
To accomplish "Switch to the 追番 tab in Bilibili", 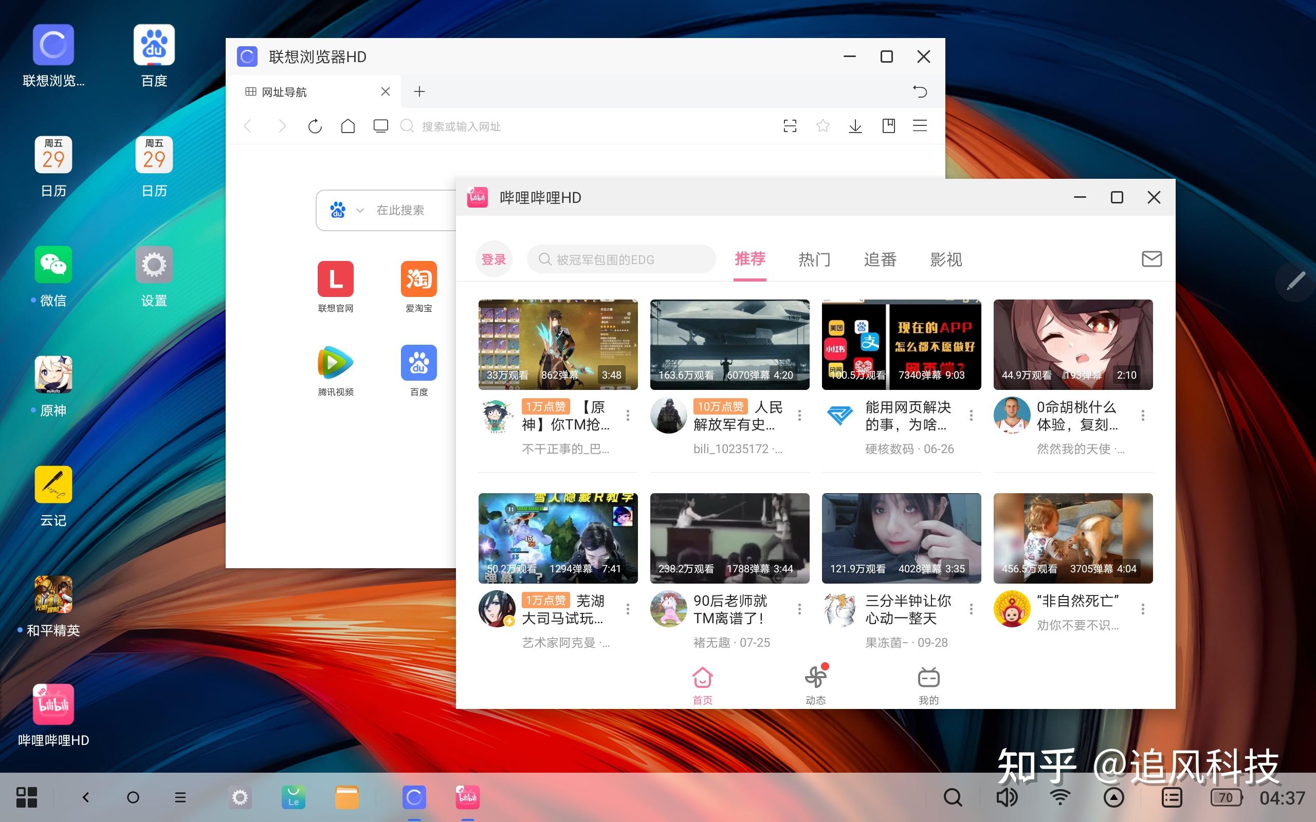I will 880,259.
